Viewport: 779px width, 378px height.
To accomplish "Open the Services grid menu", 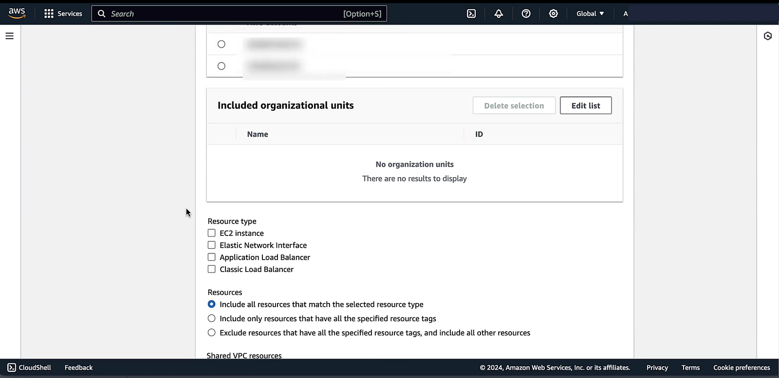I will [49, 14].
